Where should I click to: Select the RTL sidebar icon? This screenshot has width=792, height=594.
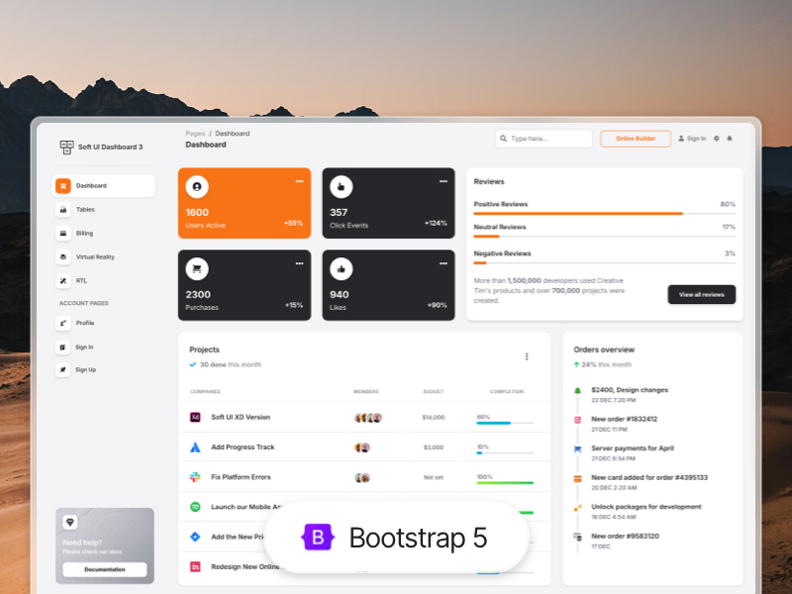click(x=61, y=278)
